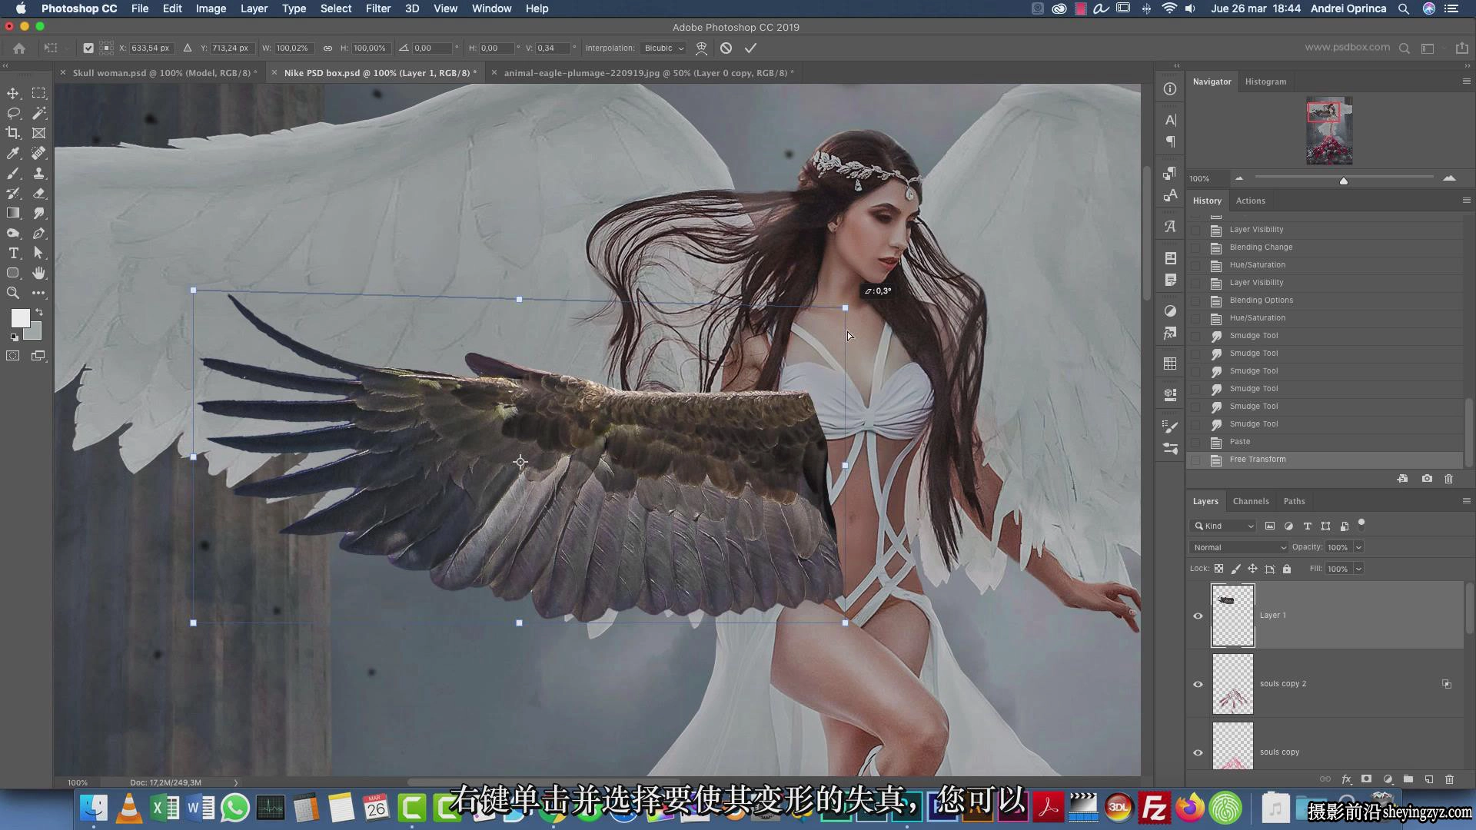Create a new snapshot in History panel
Screen dimensions: 1476x830
1427,479
